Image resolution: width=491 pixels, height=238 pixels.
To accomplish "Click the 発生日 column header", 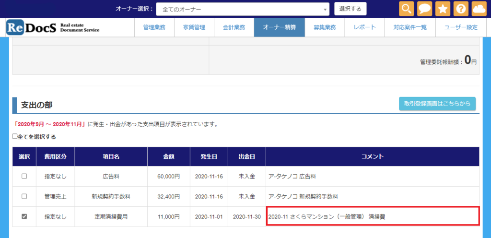I will pos(209,156).
